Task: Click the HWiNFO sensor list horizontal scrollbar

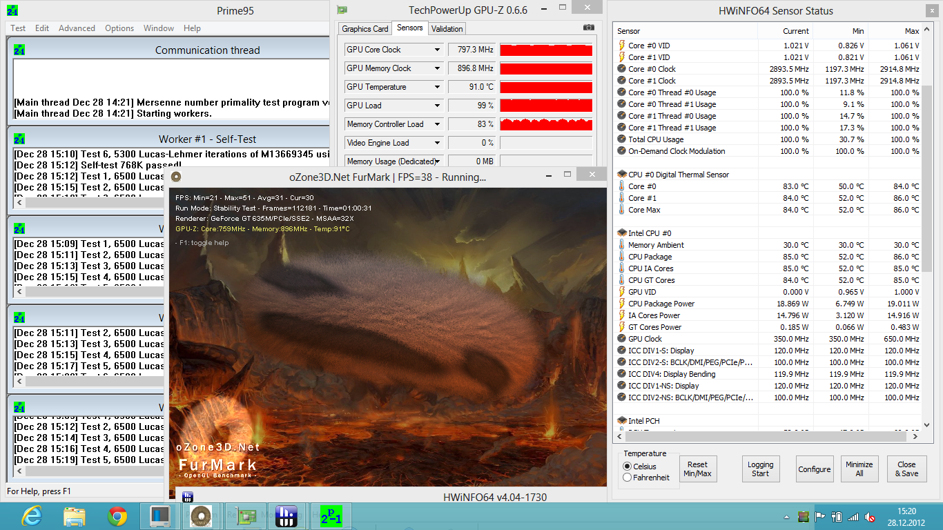Action: [x=767, y=436]
